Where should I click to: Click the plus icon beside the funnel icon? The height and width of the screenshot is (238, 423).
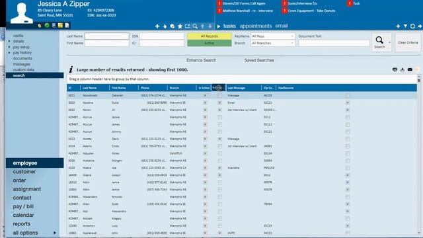(x=398, y=26)
